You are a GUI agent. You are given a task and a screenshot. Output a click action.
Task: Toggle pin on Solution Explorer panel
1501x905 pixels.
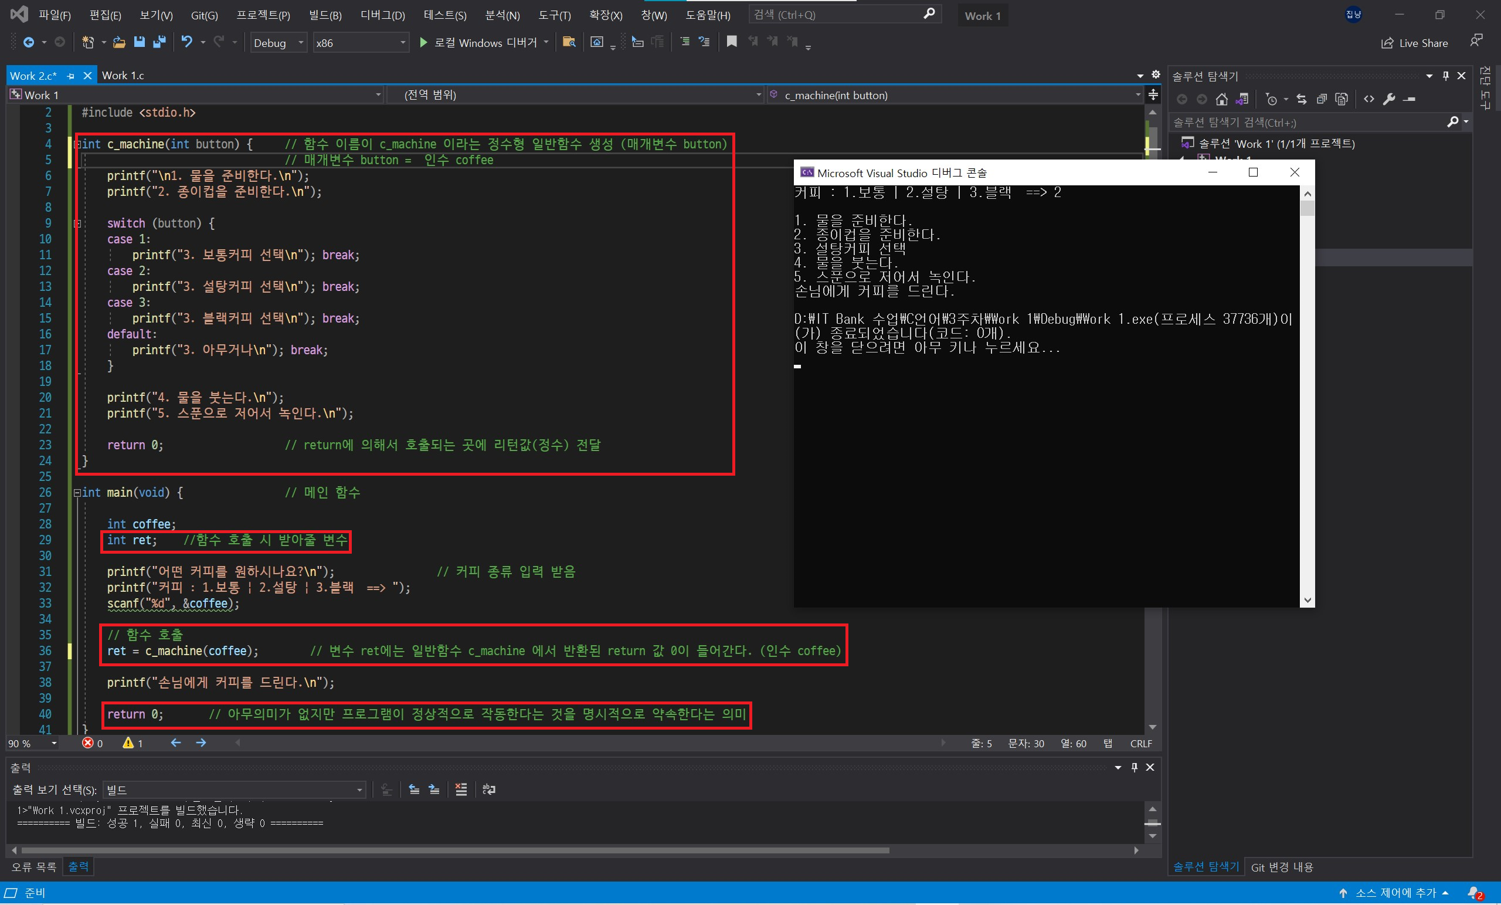(x=1445, y=76)
